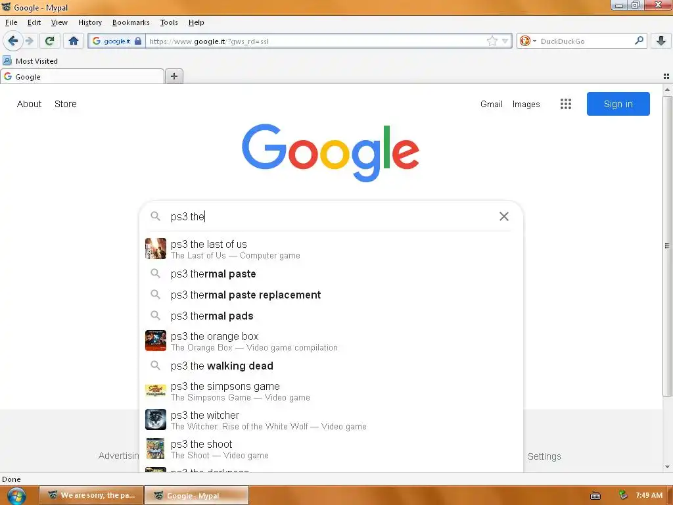Switch to 'We are sorry, the pa...' taskbar window
The width and height of the screenshot is (673, 505).
click(91, 495)
